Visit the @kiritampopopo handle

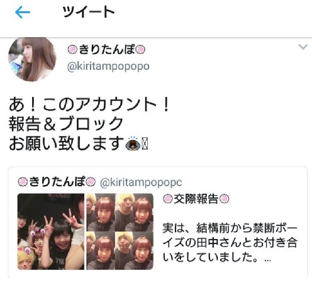(x=108, y=67)
